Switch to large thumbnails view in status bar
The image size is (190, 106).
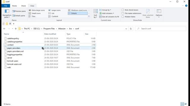(186, 104)
